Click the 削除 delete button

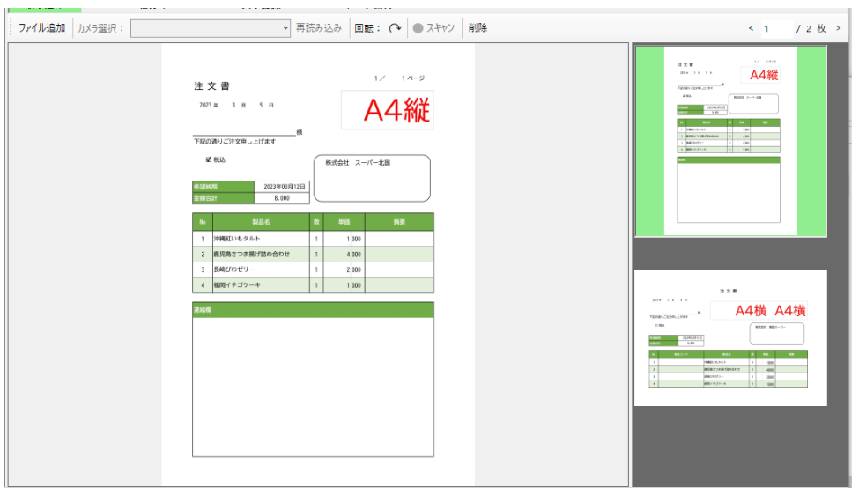click(478, 28)
